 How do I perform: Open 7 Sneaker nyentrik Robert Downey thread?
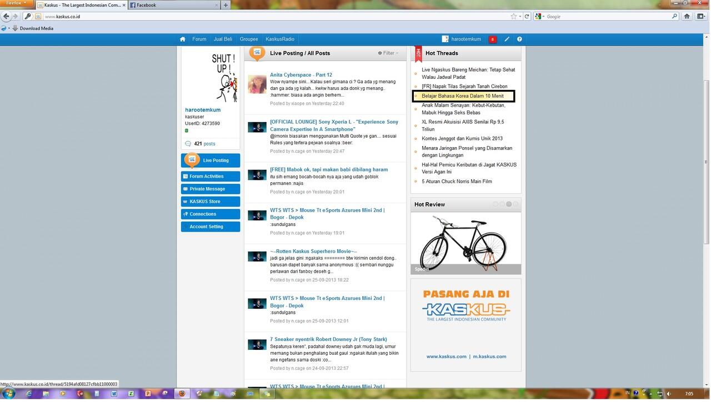328,339
